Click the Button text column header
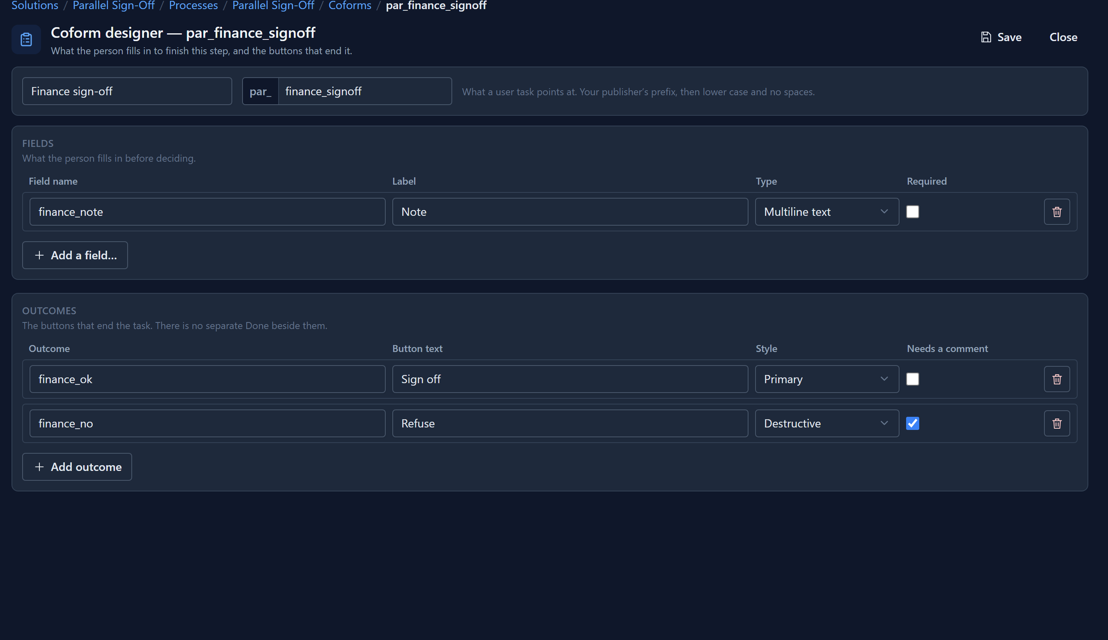 (x=417, y=349)
